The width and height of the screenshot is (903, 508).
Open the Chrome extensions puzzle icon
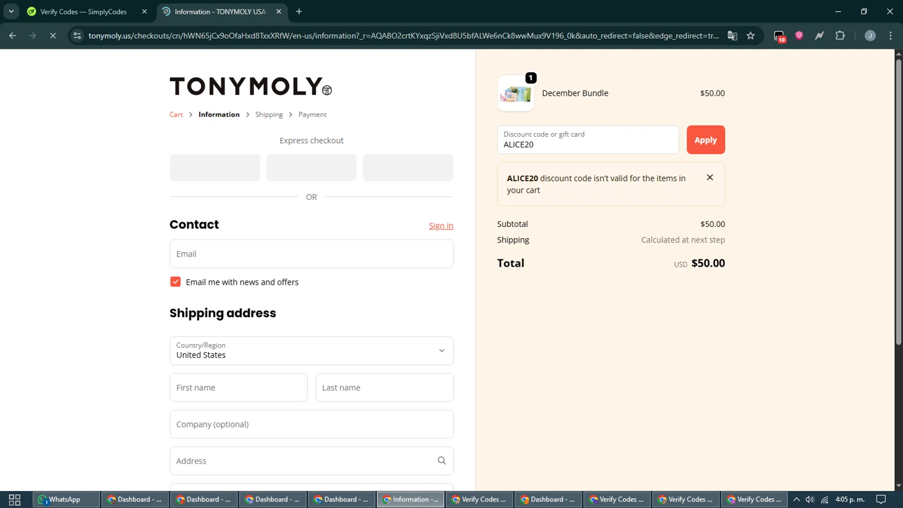[840, 36]
